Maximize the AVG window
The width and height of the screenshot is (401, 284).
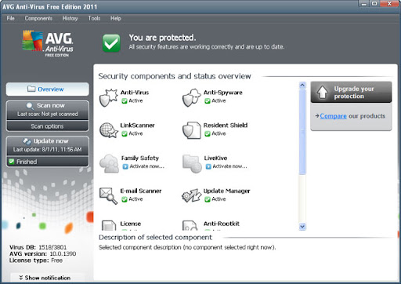(x=374, y=4)
